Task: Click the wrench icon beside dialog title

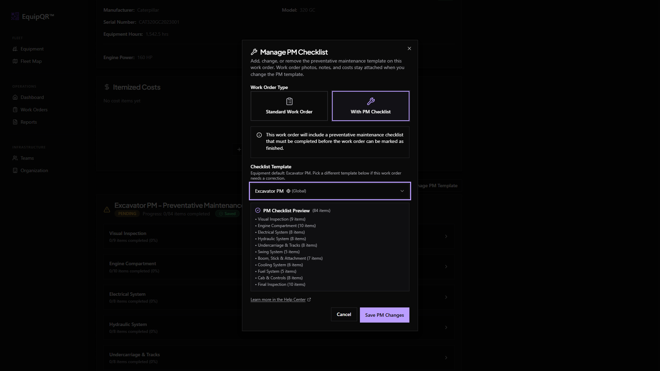Action: pyautogui.click(x=254, y=52)
